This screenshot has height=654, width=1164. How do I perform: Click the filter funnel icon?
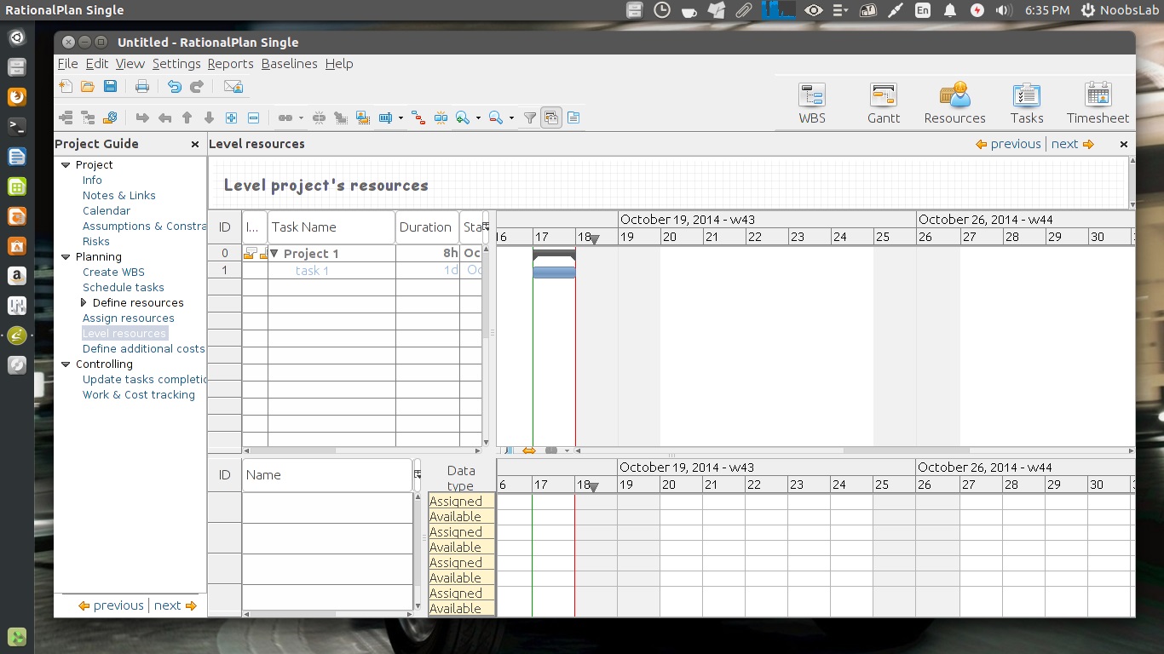[529, 118]
